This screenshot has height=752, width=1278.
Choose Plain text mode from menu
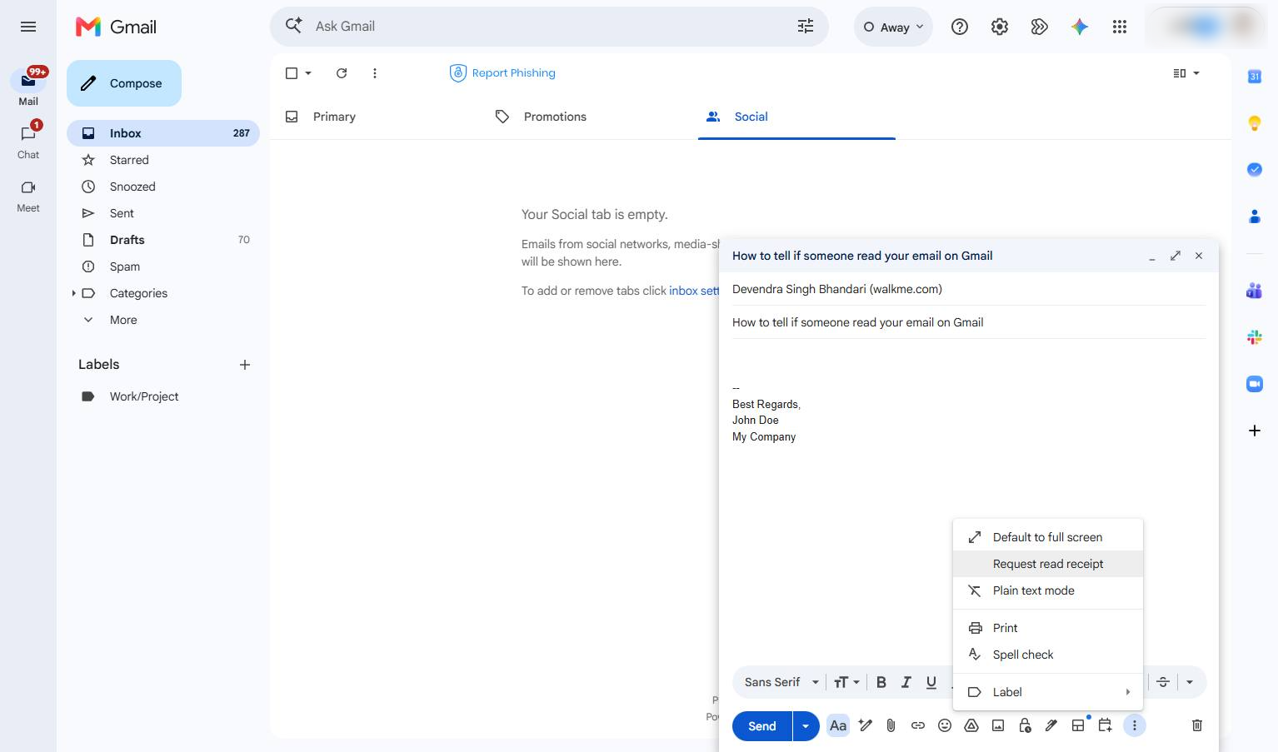pyautogui.click(x=1048, y=590)
